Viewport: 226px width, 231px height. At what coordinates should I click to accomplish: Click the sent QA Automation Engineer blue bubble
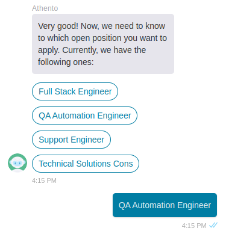pos(165,205)
